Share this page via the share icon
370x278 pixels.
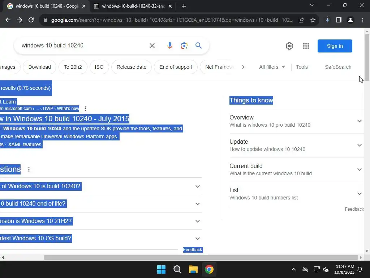[x=301, y=20]
